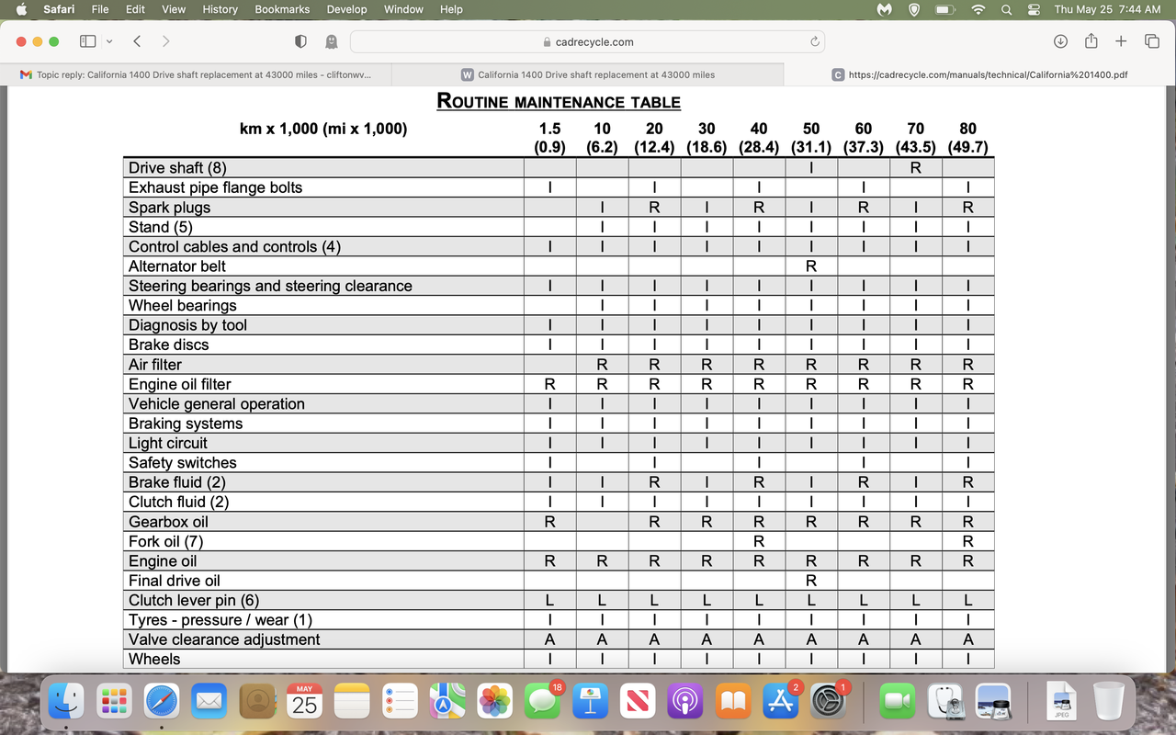Click the menu bar date and time

(1107, 9)
